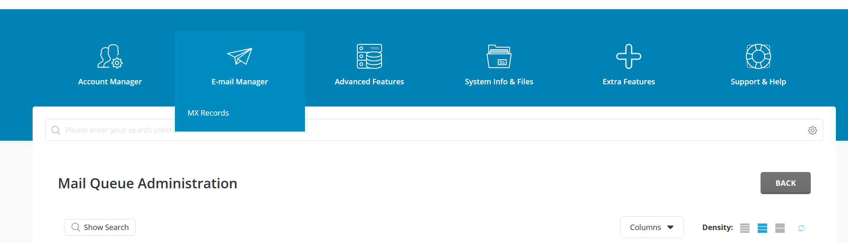Click the System Info & Files folder icon
The image size is (848, 243).
click(499, 56)
